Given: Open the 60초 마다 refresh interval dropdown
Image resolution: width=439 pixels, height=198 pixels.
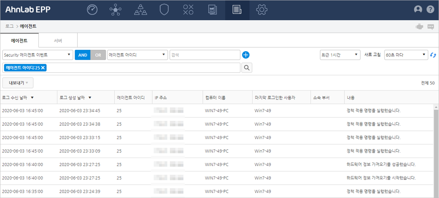Looking at the screenshot, I should click(x=406, y=55).
